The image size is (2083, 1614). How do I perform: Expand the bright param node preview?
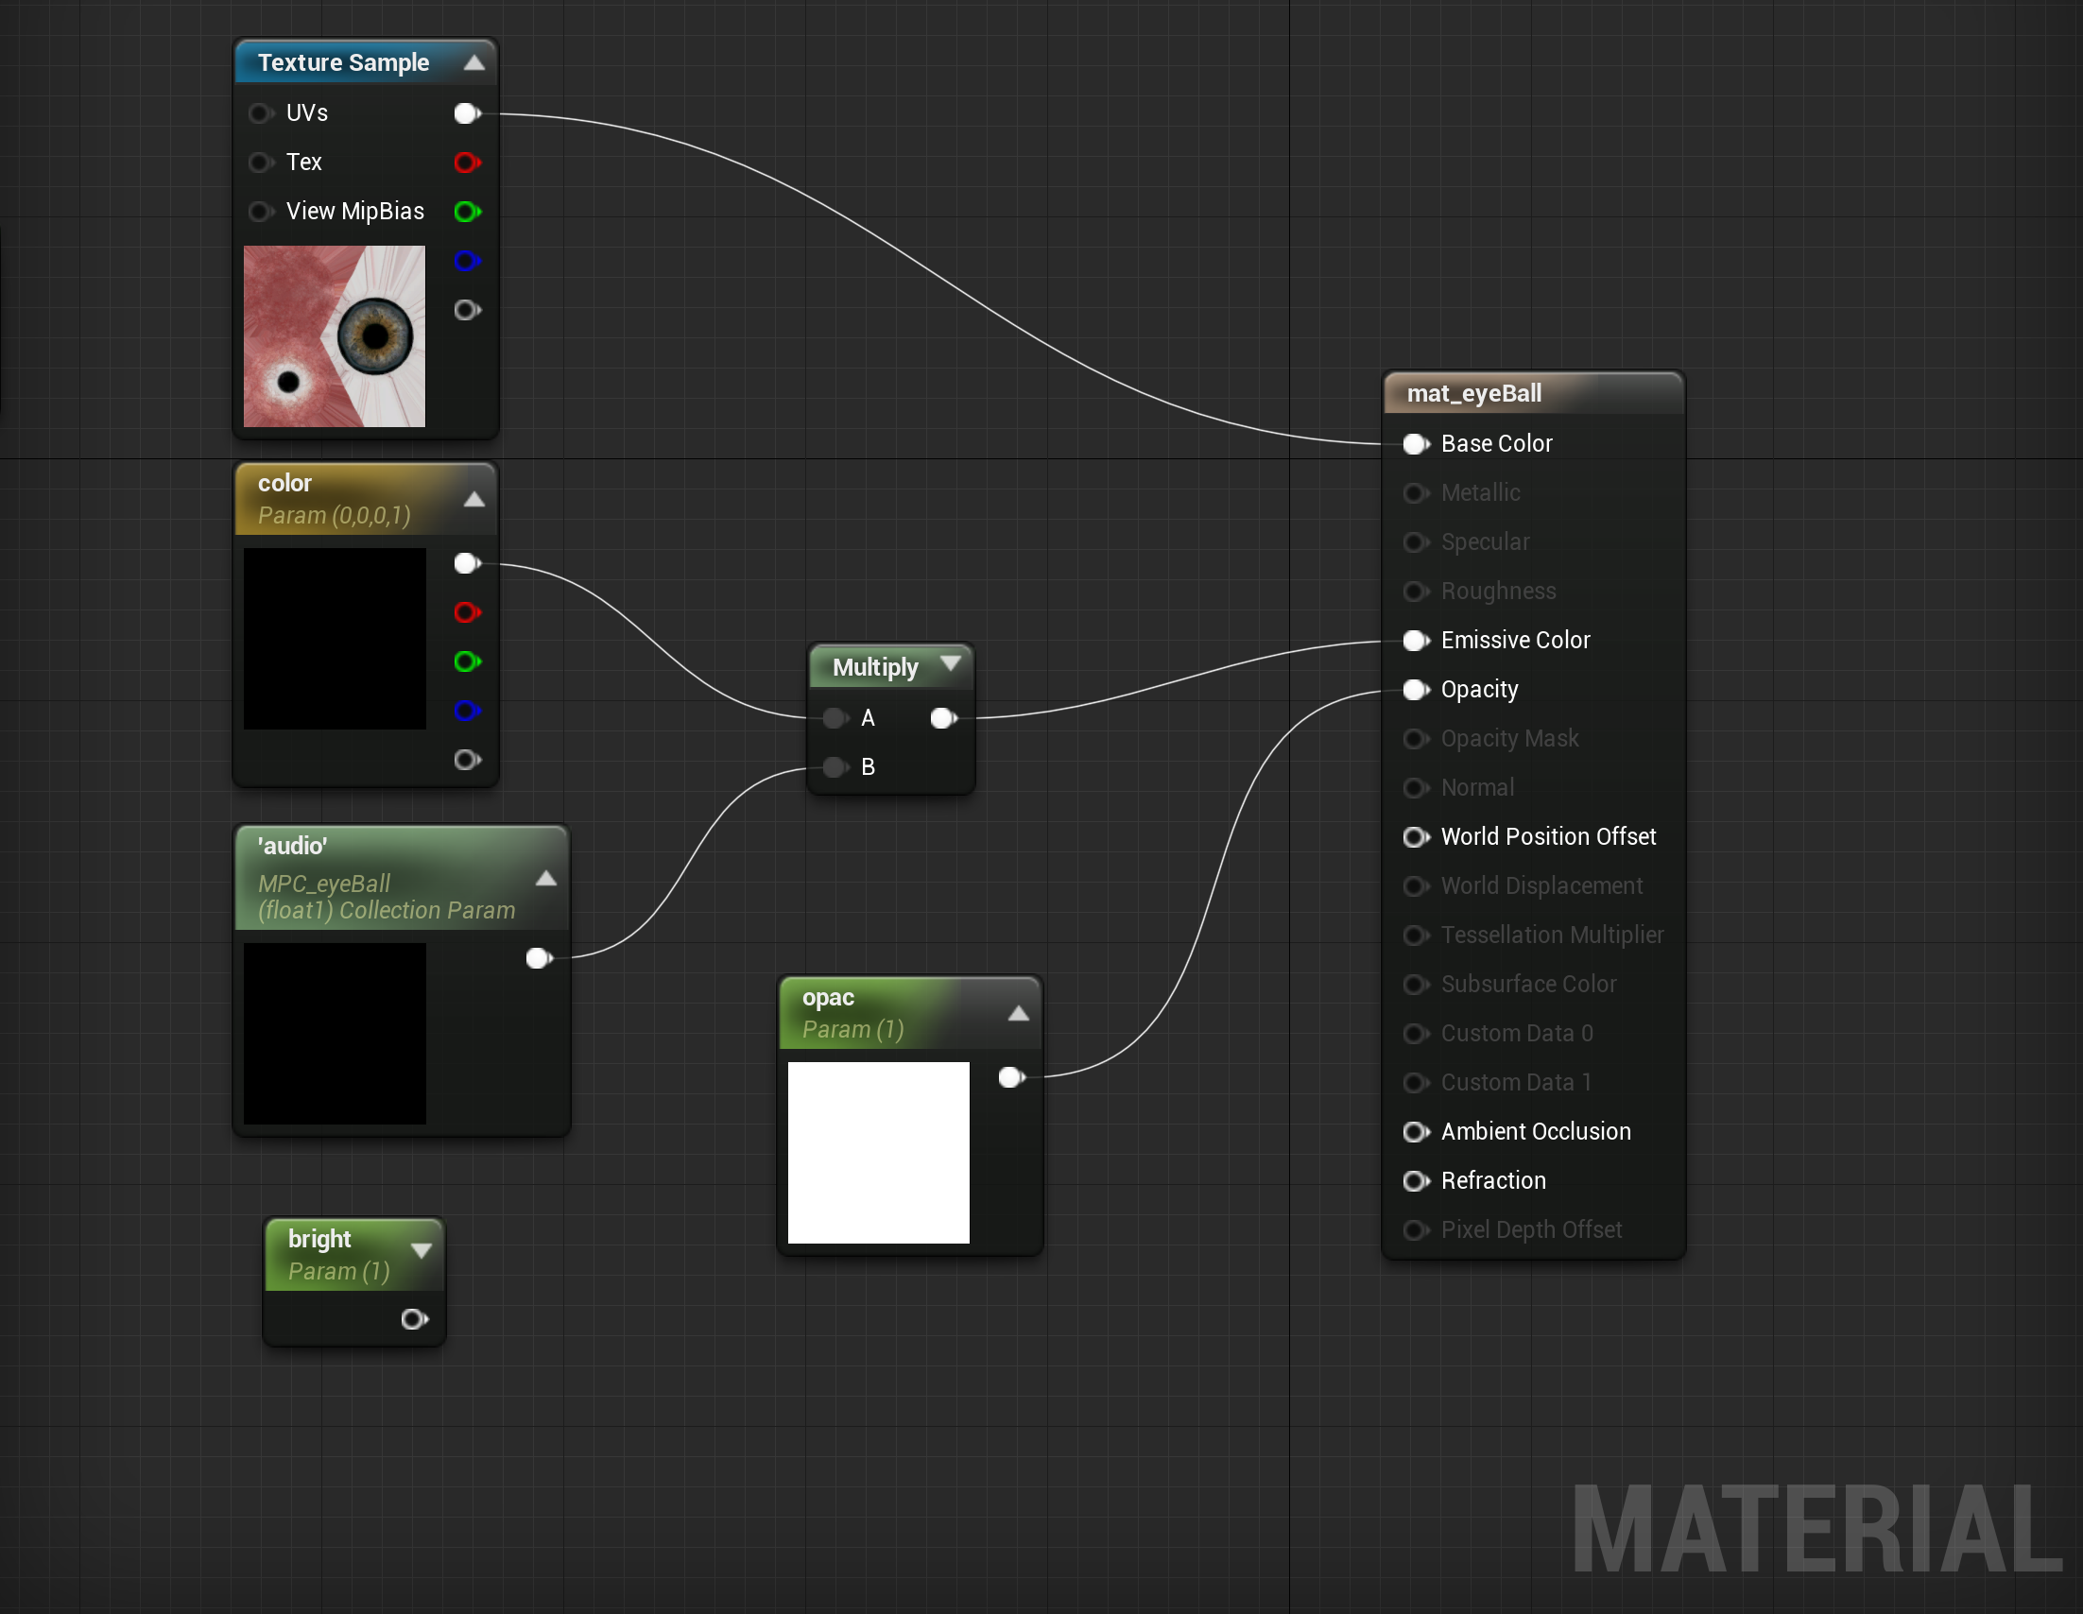(x=421, y=1250)
